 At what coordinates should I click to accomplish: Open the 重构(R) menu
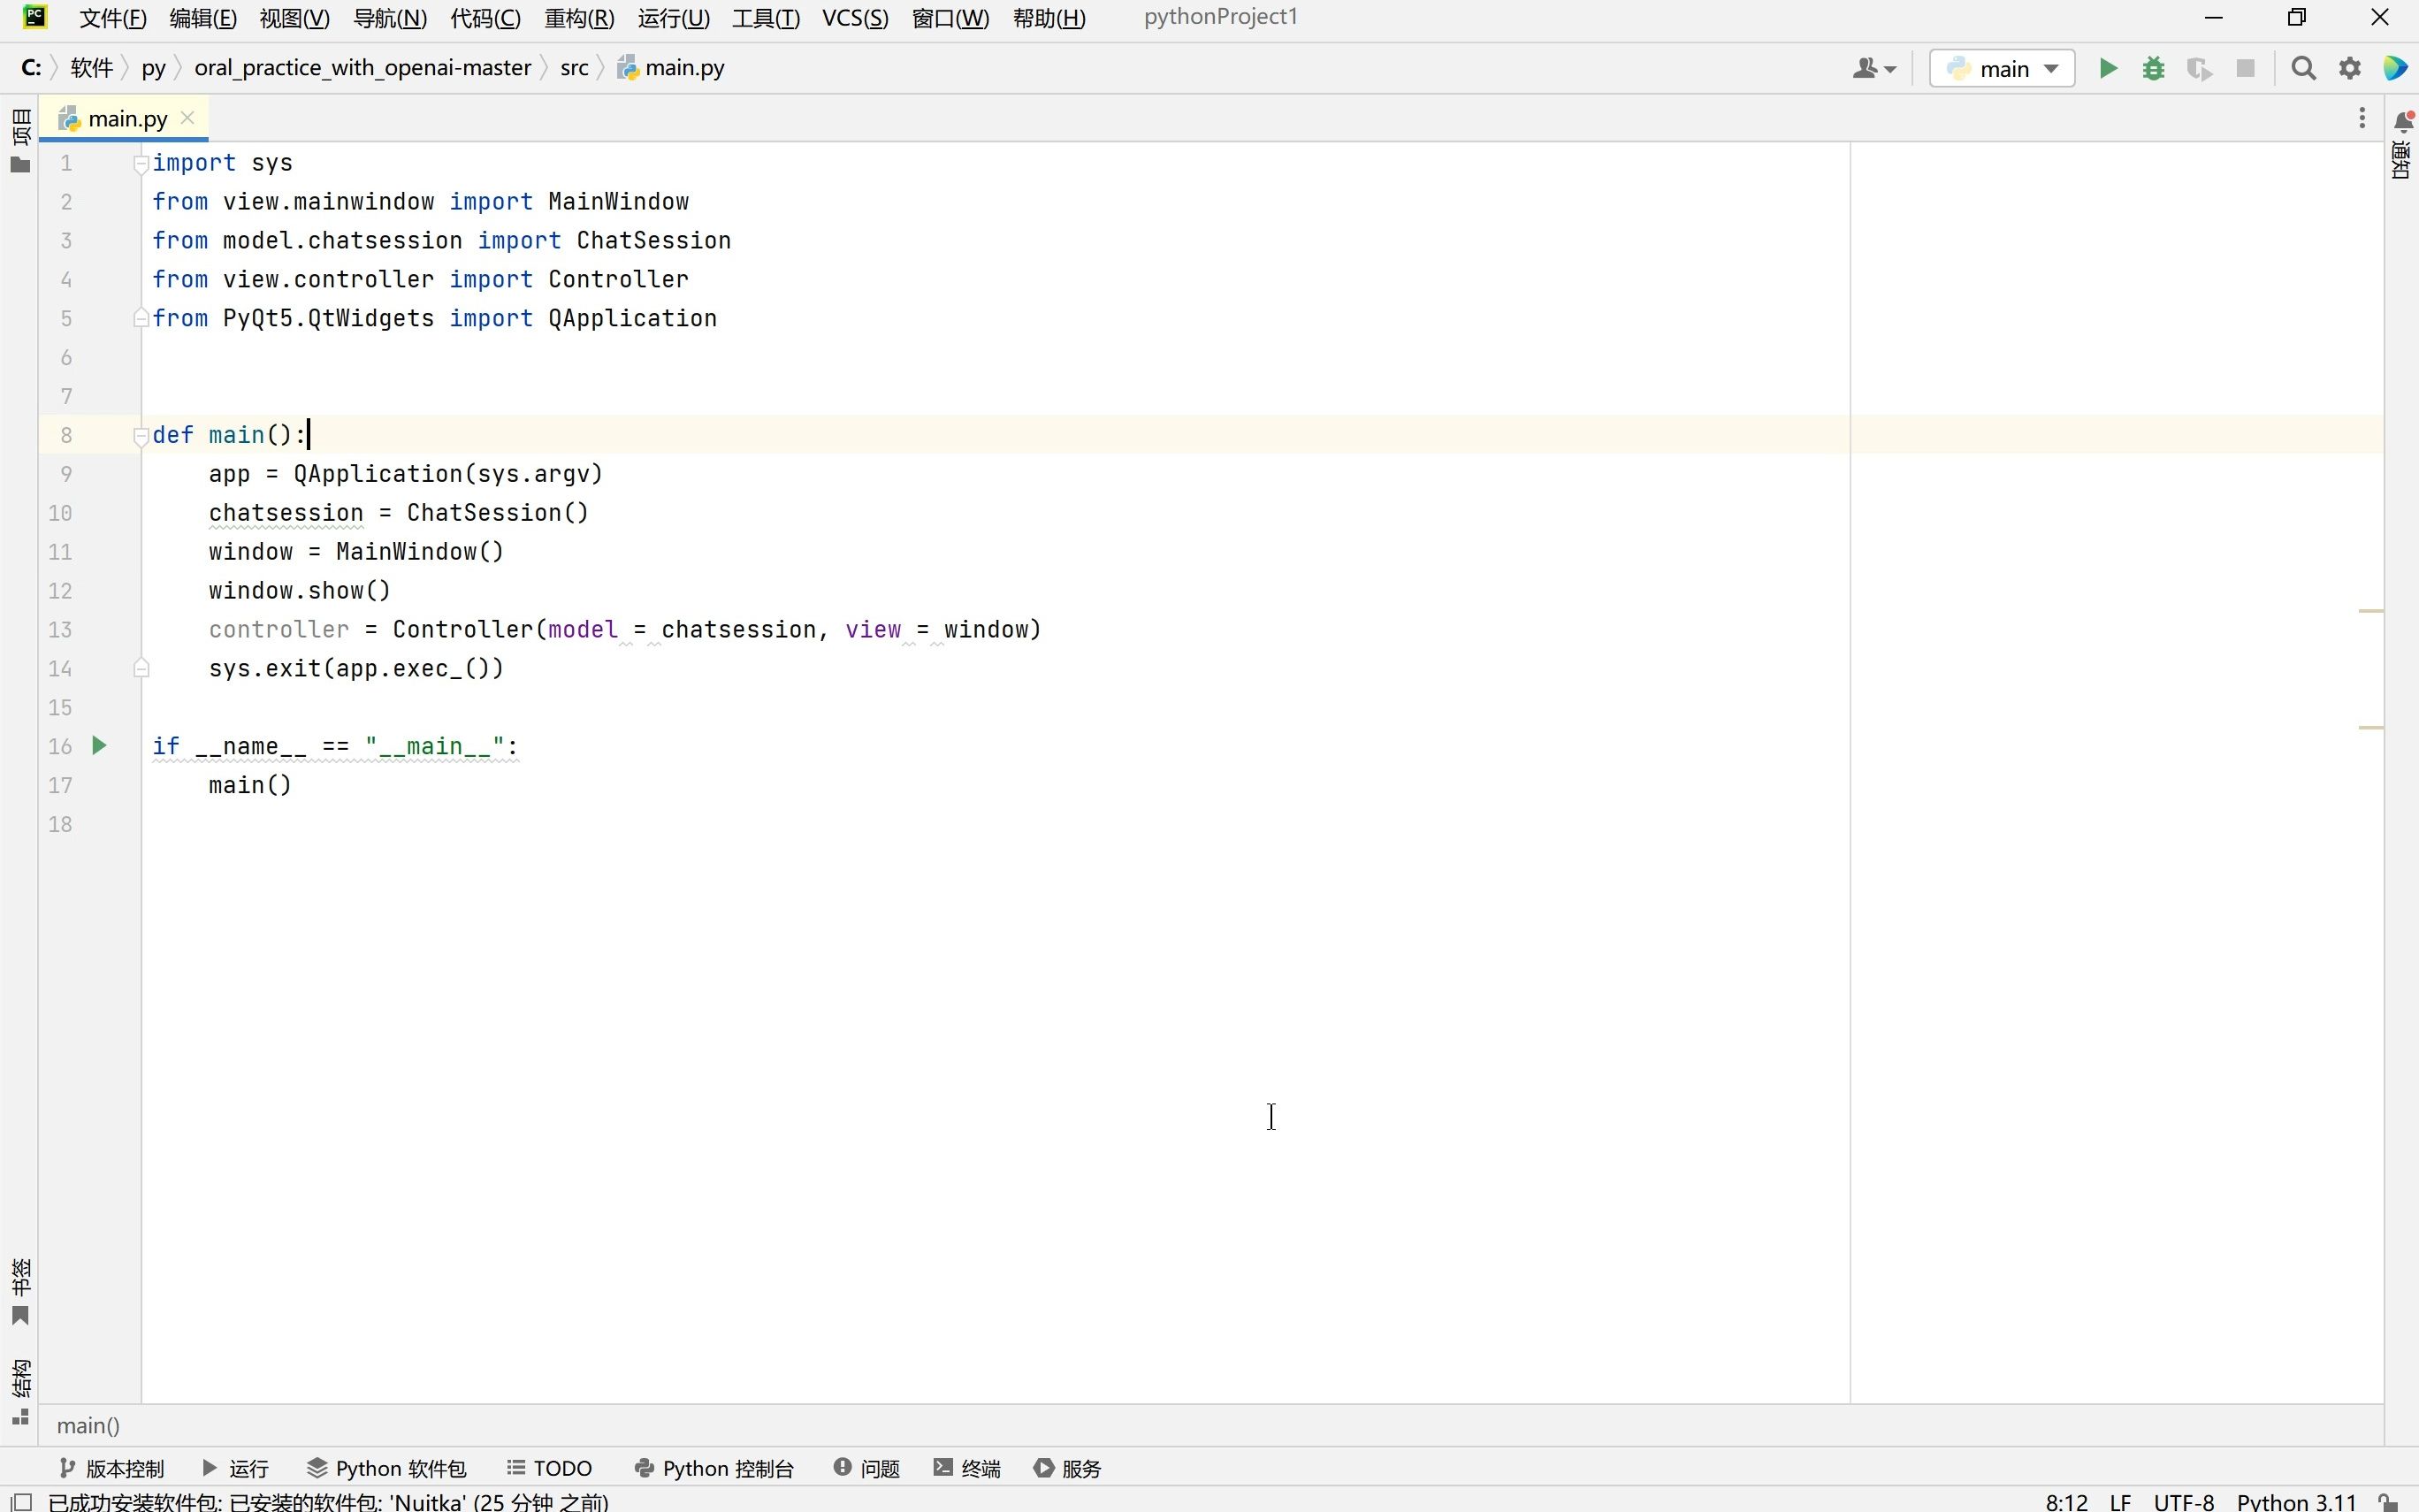(579, 18)
